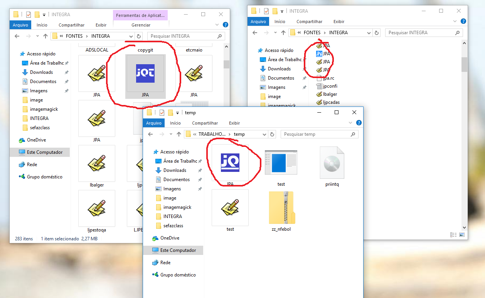Click the TRABALHO breadcrumb in temp address bar
The width and height of the screenshot is (485, 298).
[212, 134]
